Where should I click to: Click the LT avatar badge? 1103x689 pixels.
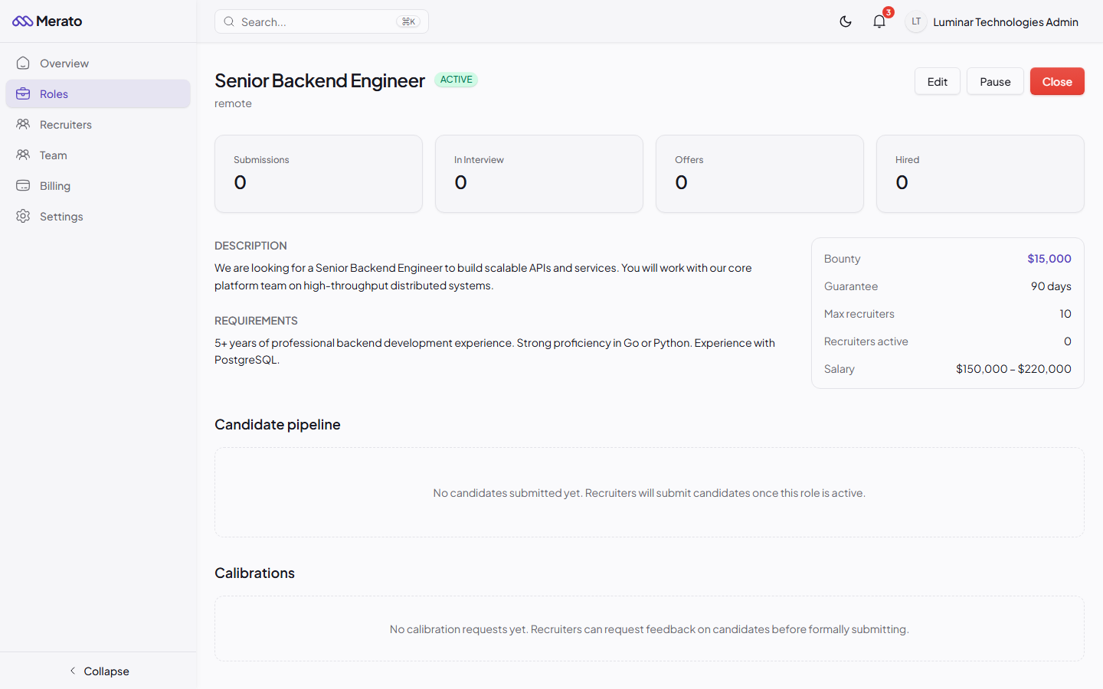[915, 21]
